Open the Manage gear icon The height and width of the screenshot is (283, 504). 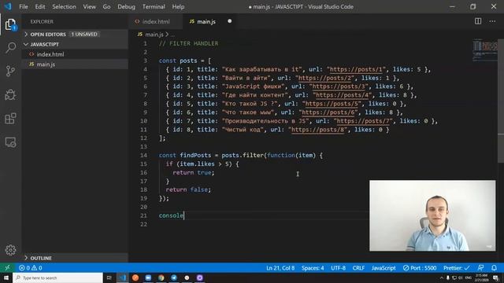point(10,250)
